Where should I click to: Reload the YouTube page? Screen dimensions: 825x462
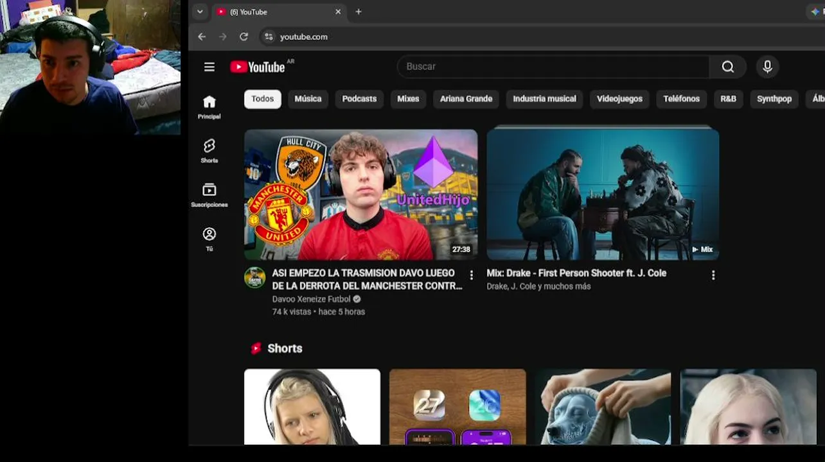click(244, 37)
